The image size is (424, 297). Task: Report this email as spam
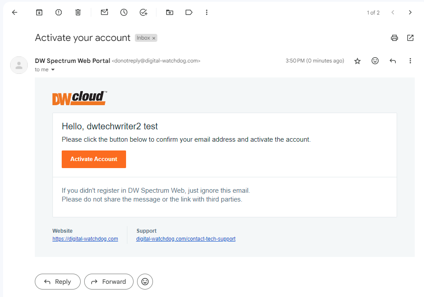pos(59,12)
